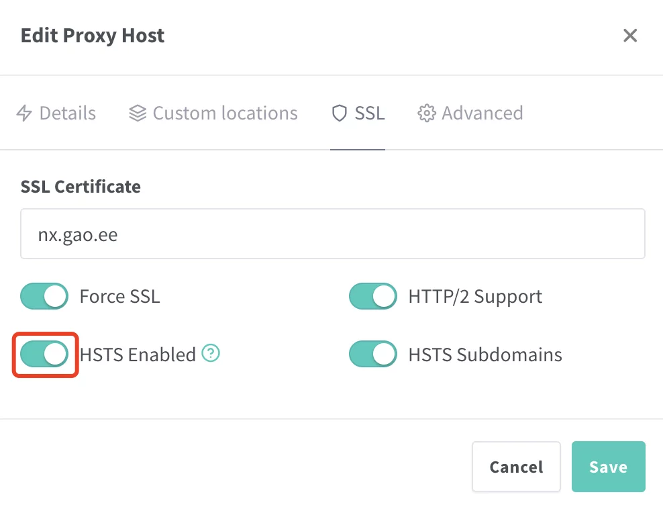Image resolution: width=663 pixels, height=513 pixels.
Task: Go to the Advanced tab label
Action: 482,113
